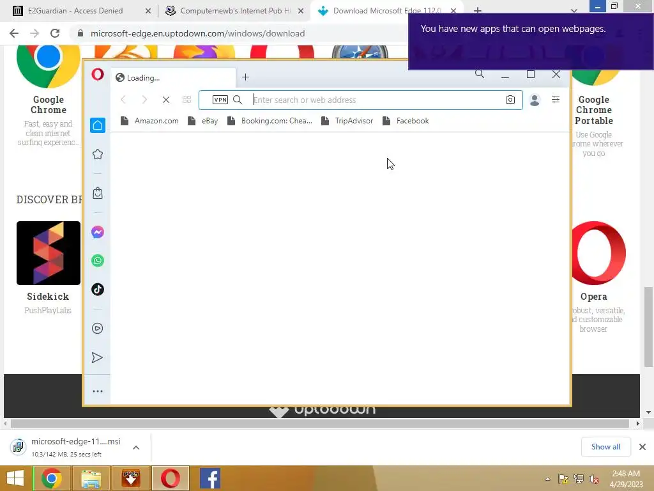Open the taskbar clock and date
654x491 pixels.
626,479
